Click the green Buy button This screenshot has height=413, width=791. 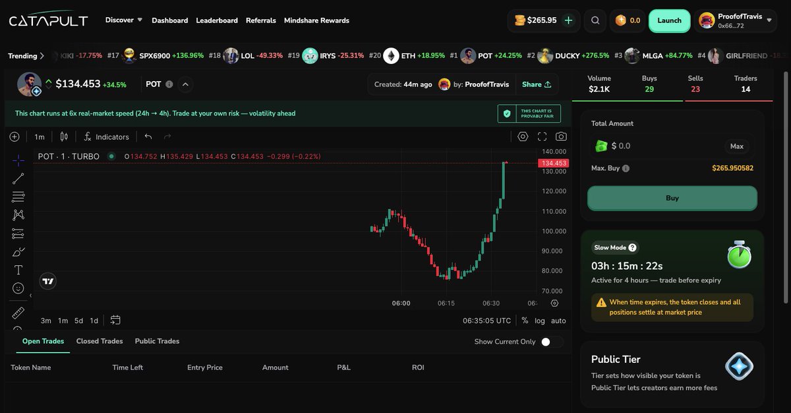pos(672,198)
